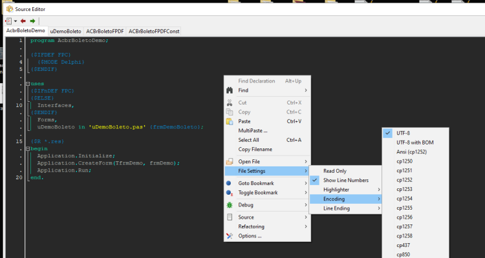This screenshot has width=485, height=258.
Task: Select UTF-8 with BOM encoding
Action: (x=415, y=143)
